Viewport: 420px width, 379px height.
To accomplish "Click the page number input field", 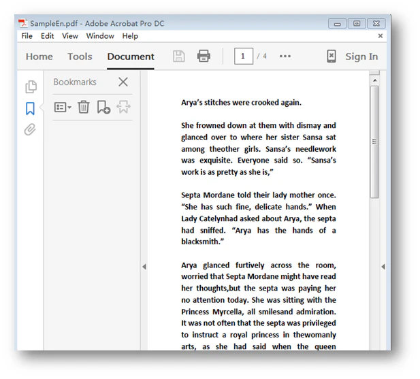I will (x=244, y=56).
